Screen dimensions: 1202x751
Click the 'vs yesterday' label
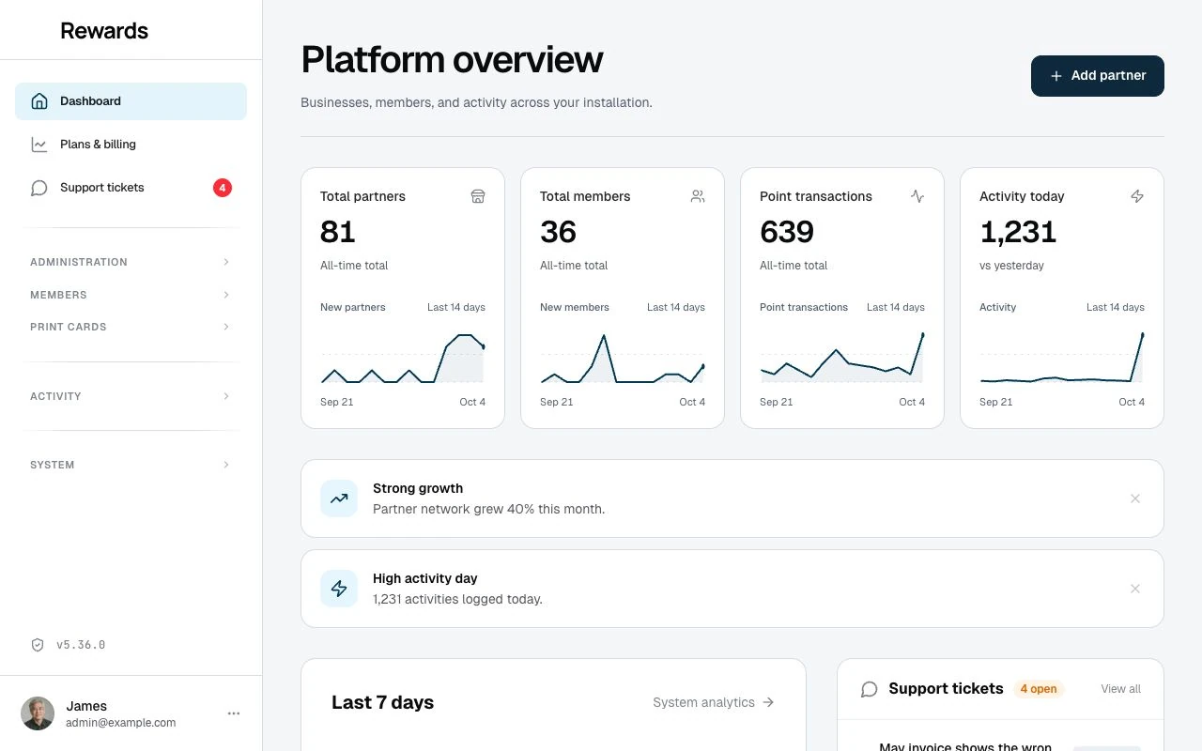click(1011, 266)
